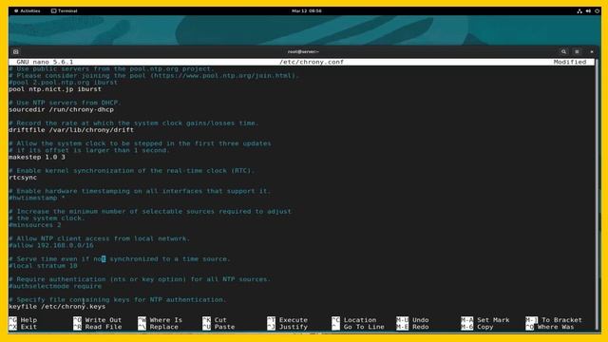Image resolution: width=608 pixels, height=342 pixels.
Task: Click the 'pool ntp.nict.jp iburst' line
Action: click(55, 89)
